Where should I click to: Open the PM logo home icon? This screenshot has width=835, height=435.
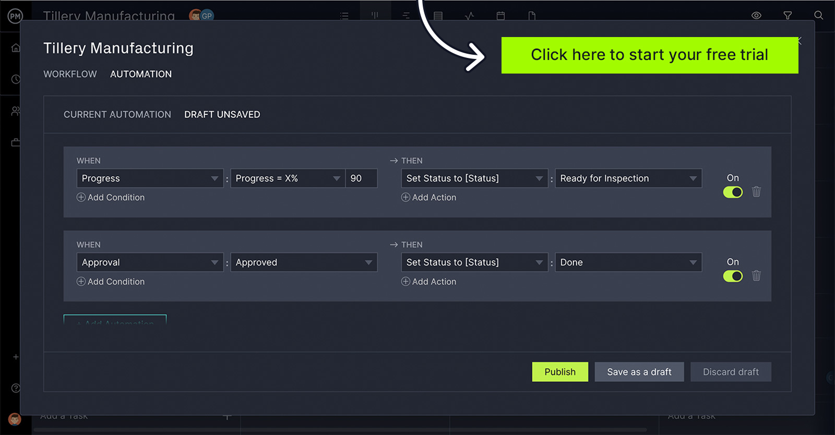[15, 16]
